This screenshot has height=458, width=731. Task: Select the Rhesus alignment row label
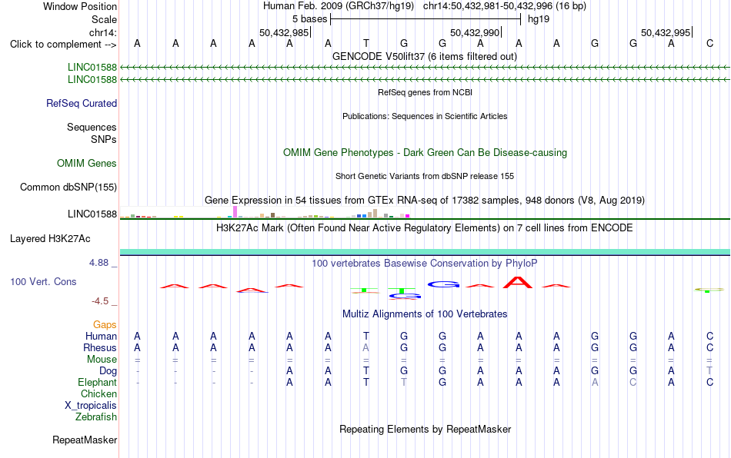pos(100,347)
